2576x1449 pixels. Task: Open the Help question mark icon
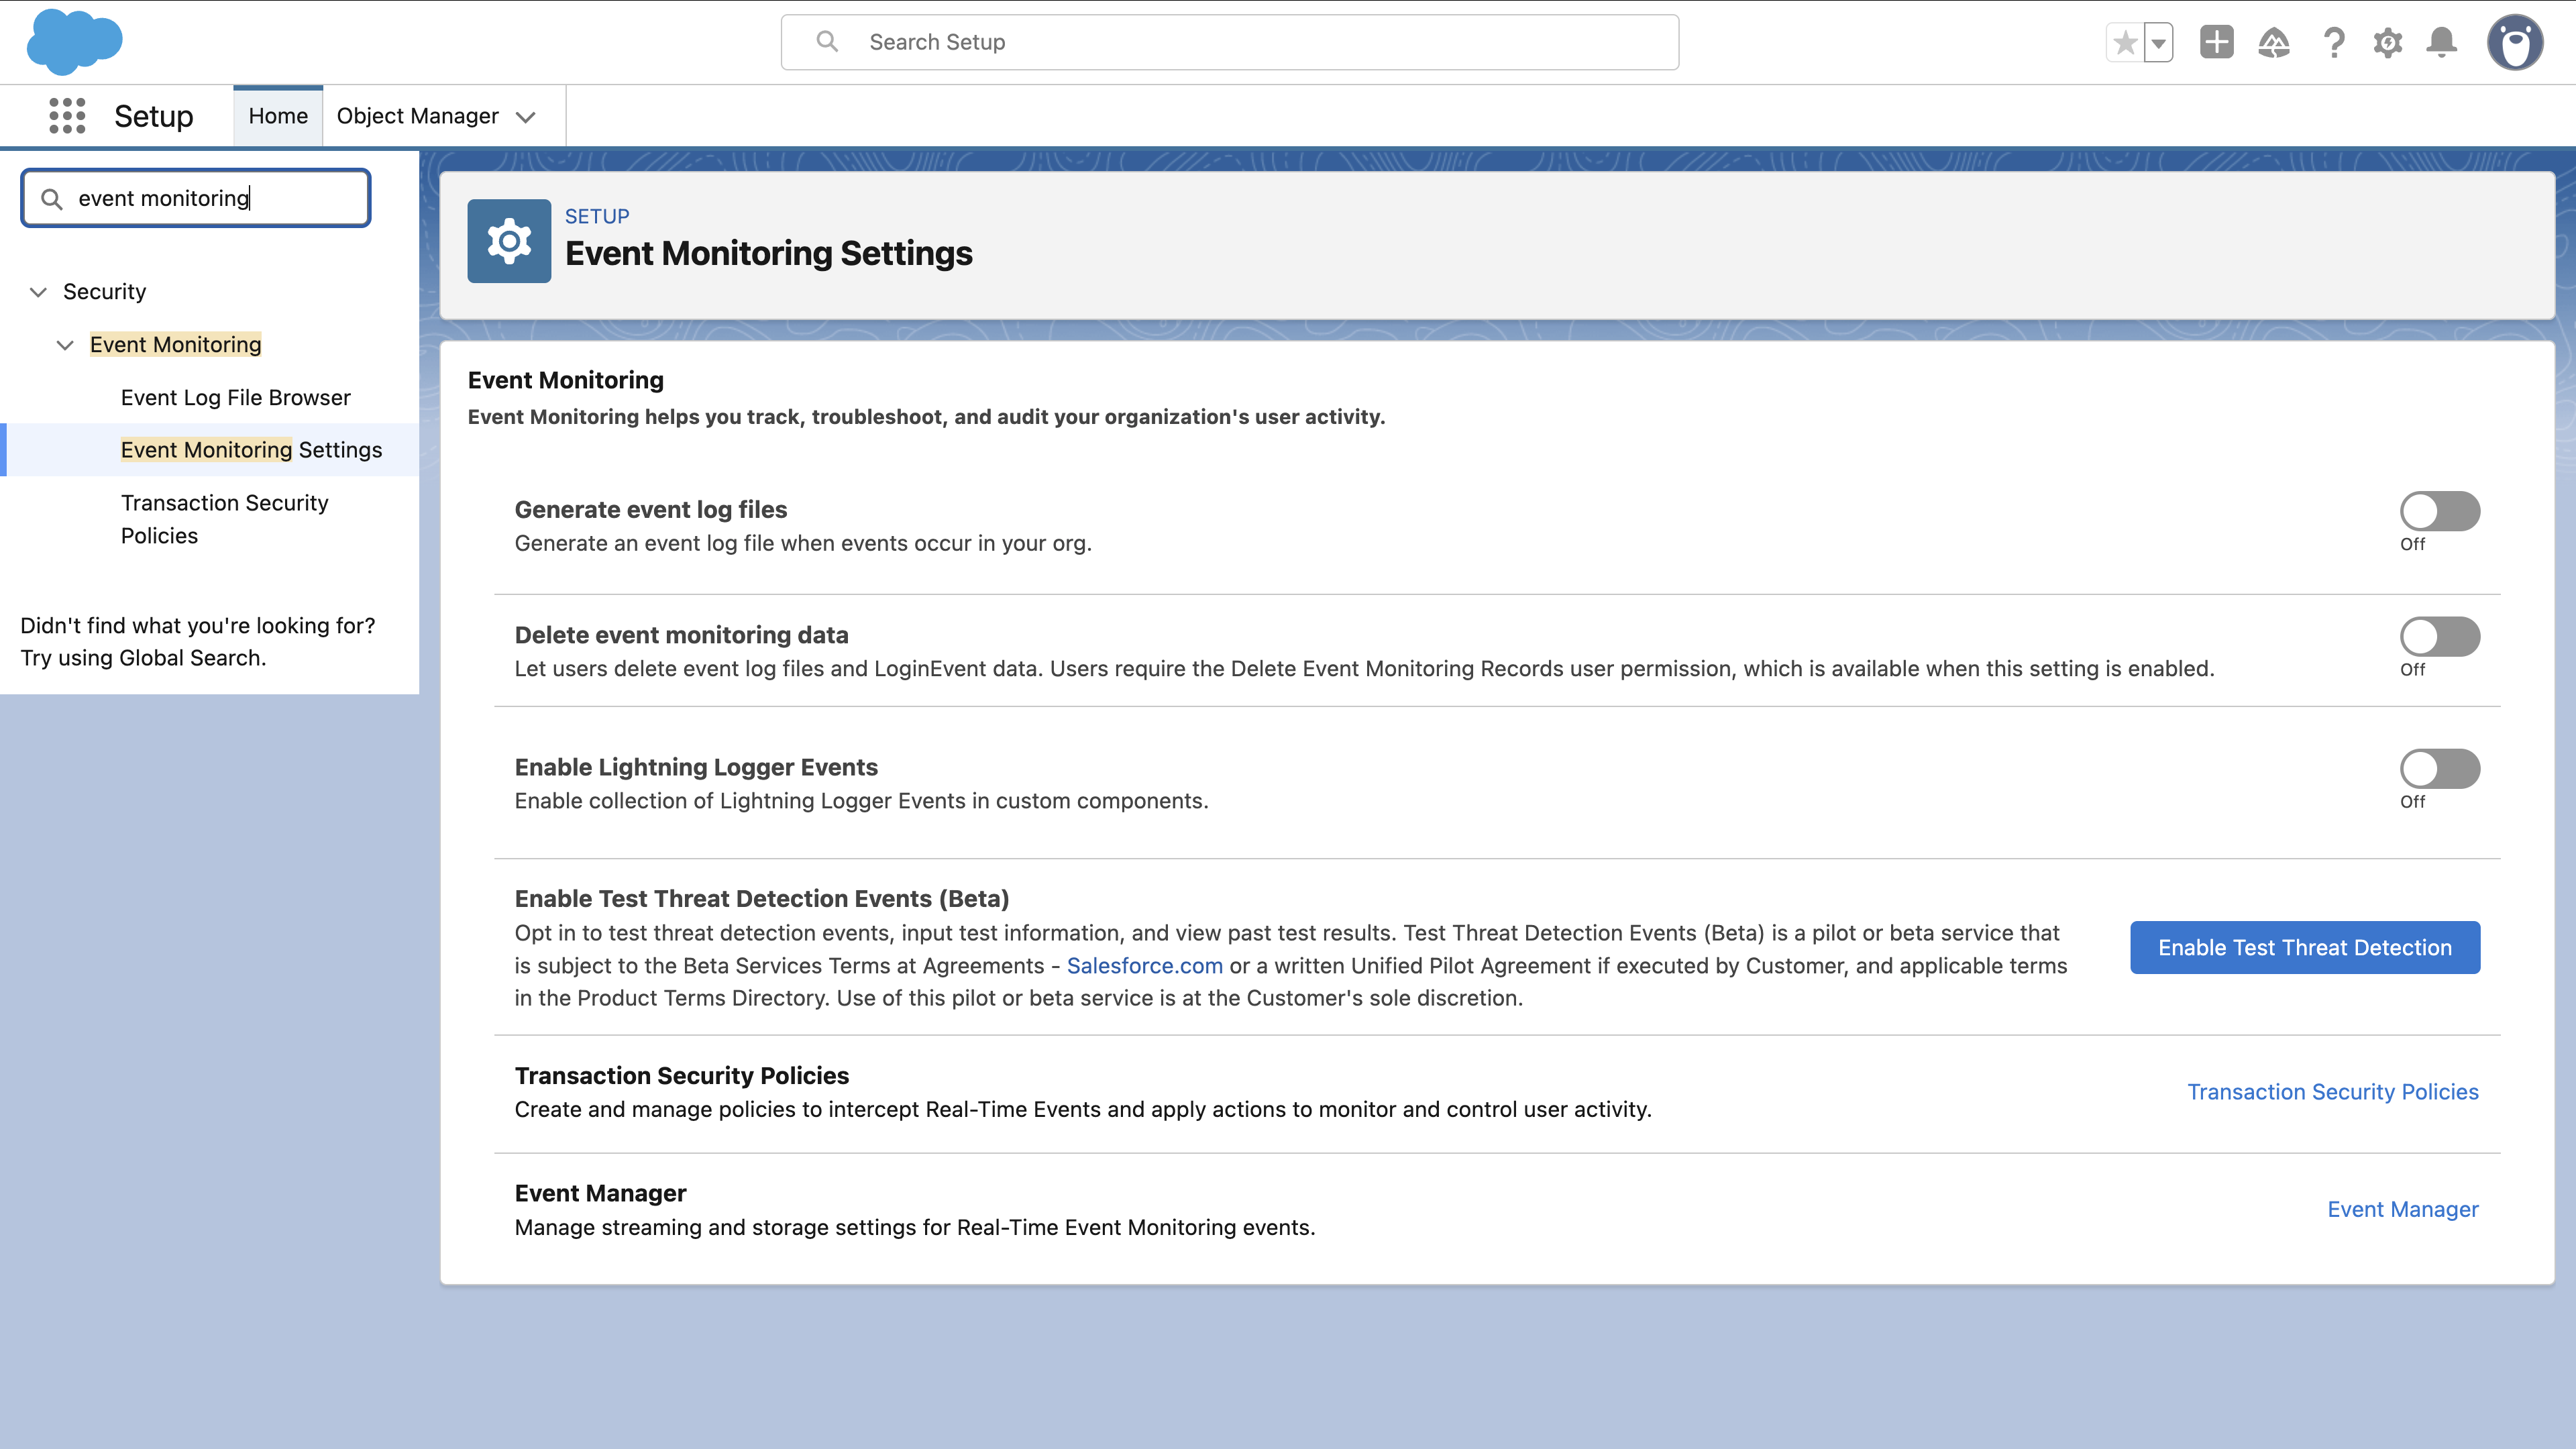(2334, 42)
